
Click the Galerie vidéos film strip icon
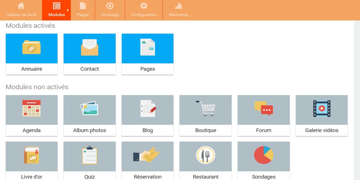click(x=321, y=109)
